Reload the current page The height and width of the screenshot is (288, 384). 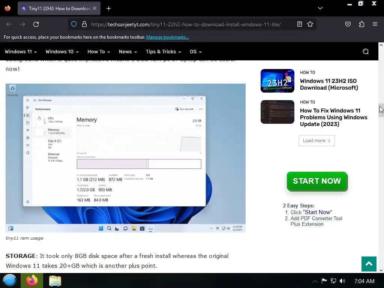click(36, 24)
